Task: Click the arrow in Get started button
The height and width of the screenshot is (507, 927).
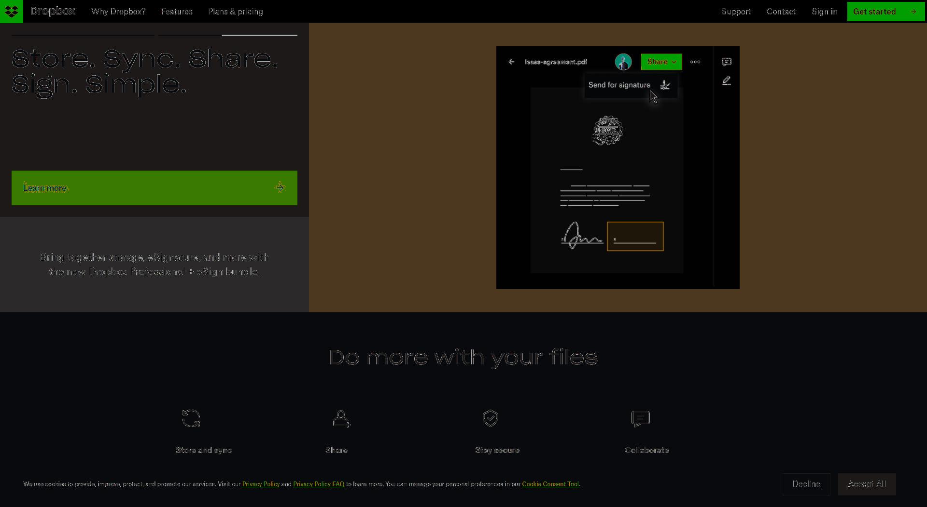Action: click(x=913, y=12)
